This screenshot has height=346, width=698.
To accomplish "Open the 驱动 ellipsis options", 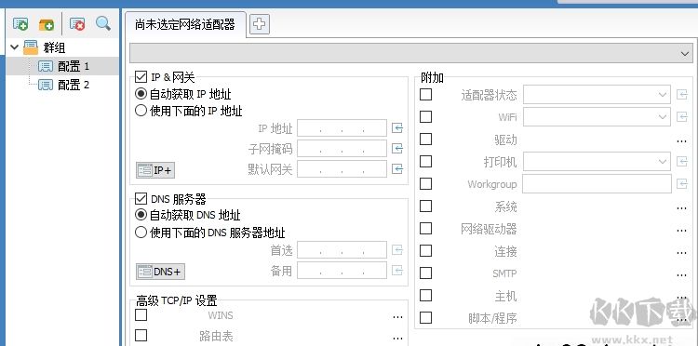I will [x=681, y=141].
